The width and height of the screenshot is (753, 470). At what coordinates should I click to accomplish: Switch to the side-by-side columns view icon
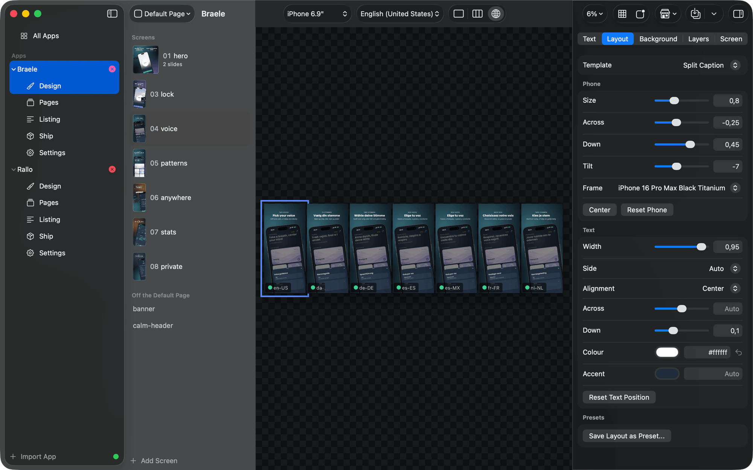click(x=477, y=14)
